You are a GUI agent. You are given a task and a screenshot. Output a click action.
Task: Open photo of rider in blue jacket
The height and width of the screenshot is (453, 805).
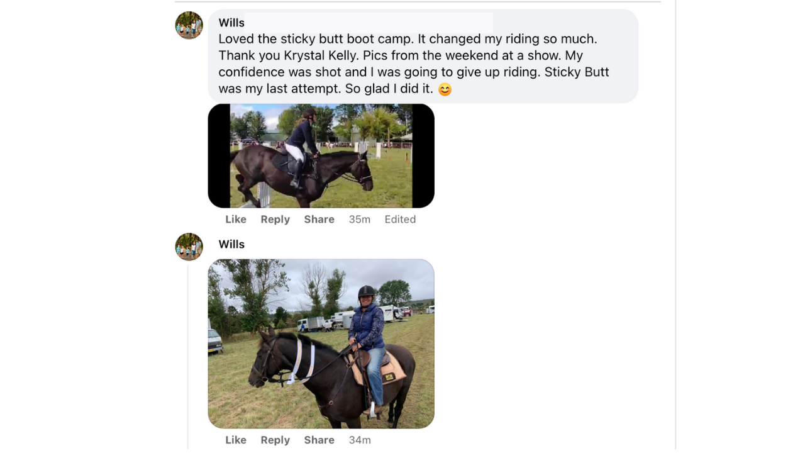321,344
